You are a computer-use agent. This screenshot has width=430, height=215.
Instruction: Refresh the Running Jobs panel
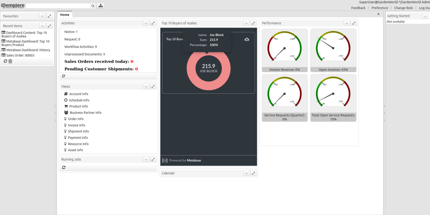pyautogui.click(x=64, y=167)
